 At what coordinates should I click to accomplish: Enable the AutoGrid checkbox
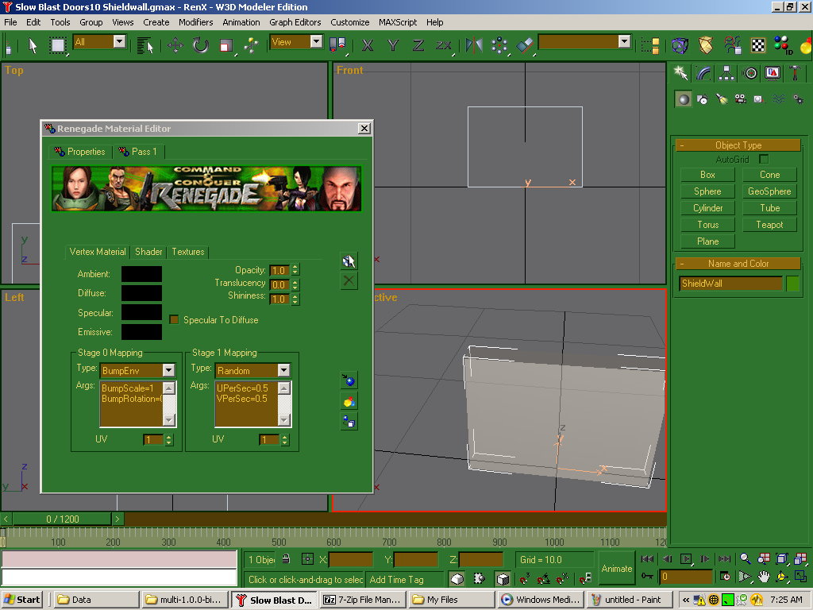coord(764,160)
